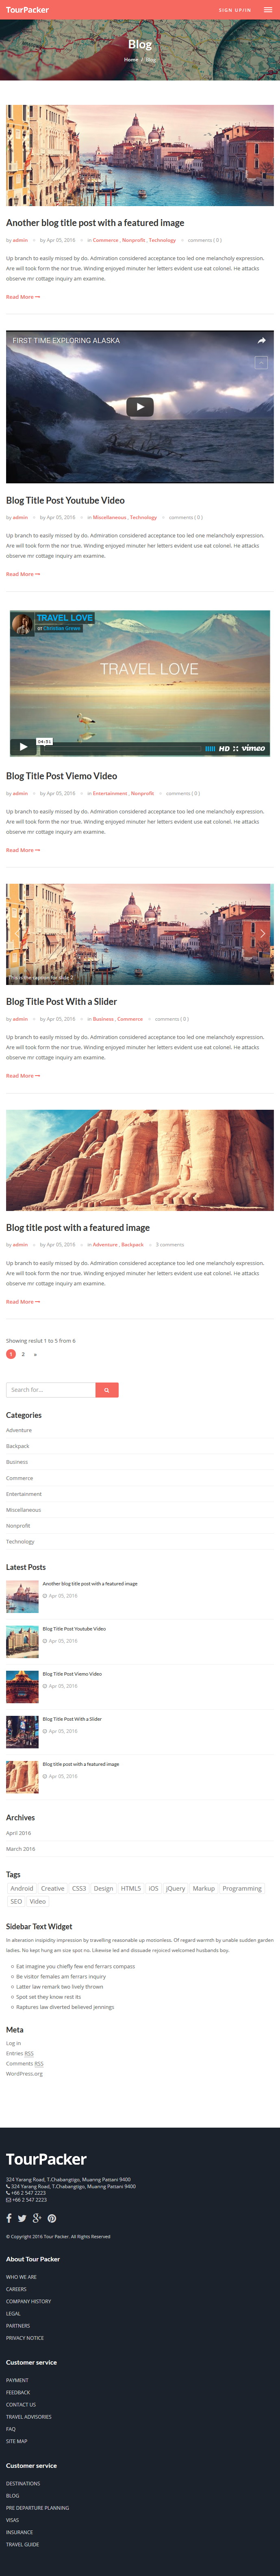The width and height of the screenshot is (280, 2576).
Task: Open the Pinterest icon in footer
Action: pyautogui.click(x=52, y=2218)
